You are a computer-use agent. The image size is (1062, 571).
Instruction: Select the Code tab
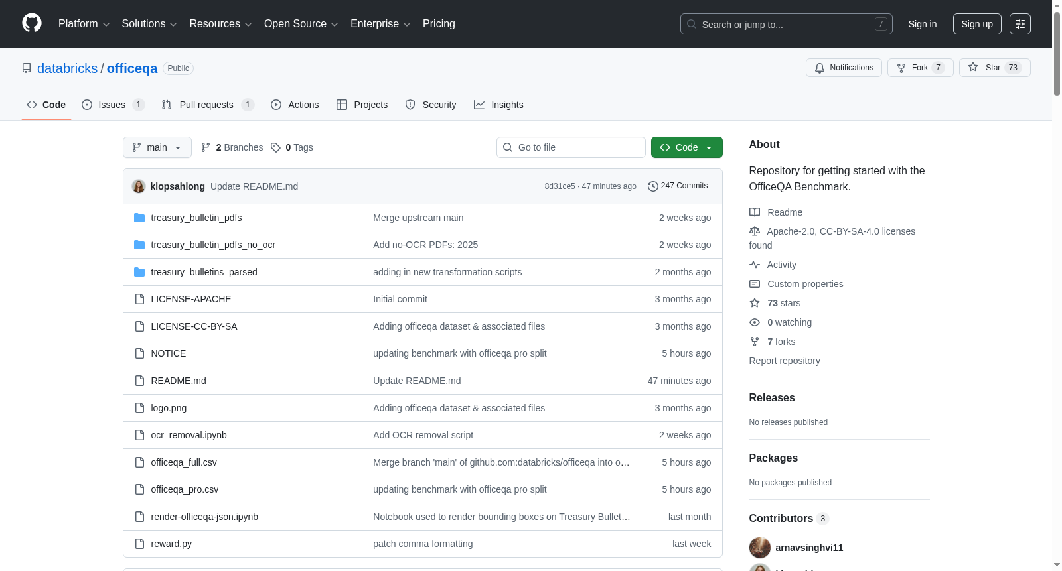[46, 105]
